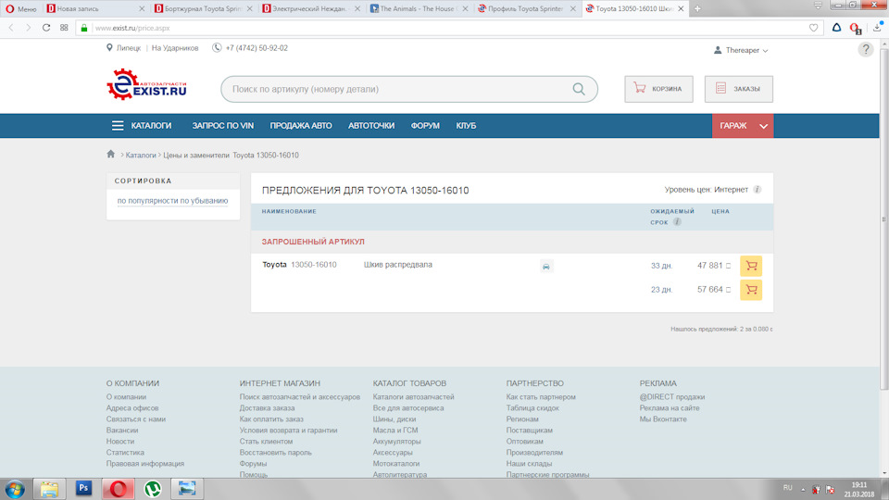
Task: Expand the Thereaper user menu
Action: tap(741, 50)
